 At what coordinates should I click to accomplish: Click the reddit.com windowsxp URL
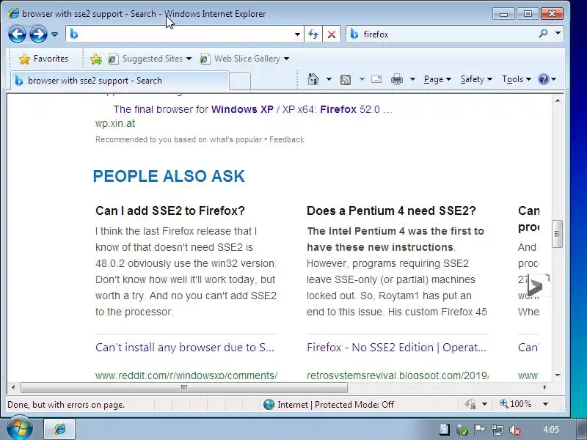click(x=186, y=375)
